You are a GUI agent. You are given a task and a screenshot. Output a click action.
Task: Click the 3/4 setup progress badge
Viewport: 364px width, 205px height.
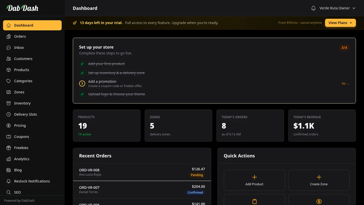click(x=344, y=47)
